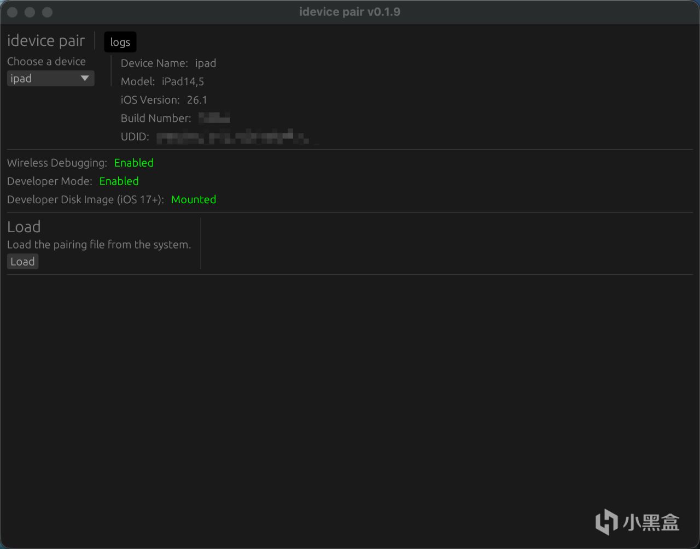This screenshot has width=700, height=549.
Task: Click the 'Build Number:' label
Action: coord(156,118)
